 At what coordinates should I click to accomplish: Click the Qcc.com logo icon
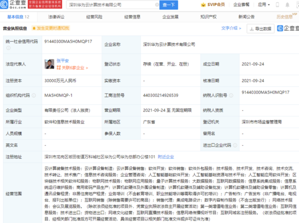point(4,4)
